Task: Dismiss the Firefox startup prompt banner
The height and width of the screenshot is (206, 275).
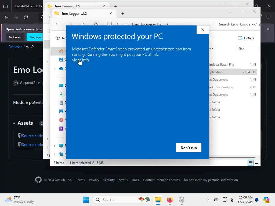Action: pos(268,29)
